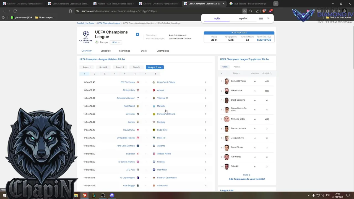Close the UEFA Champions League active tab

click(x=223, y=4)
